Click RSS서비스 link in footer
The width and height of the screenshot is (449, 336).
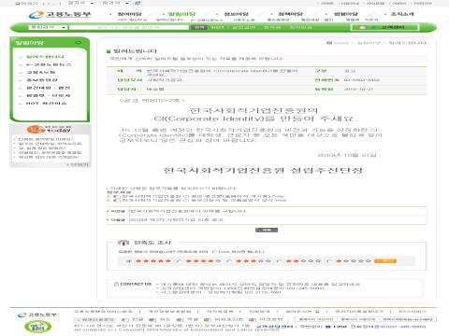click(413, 311)
